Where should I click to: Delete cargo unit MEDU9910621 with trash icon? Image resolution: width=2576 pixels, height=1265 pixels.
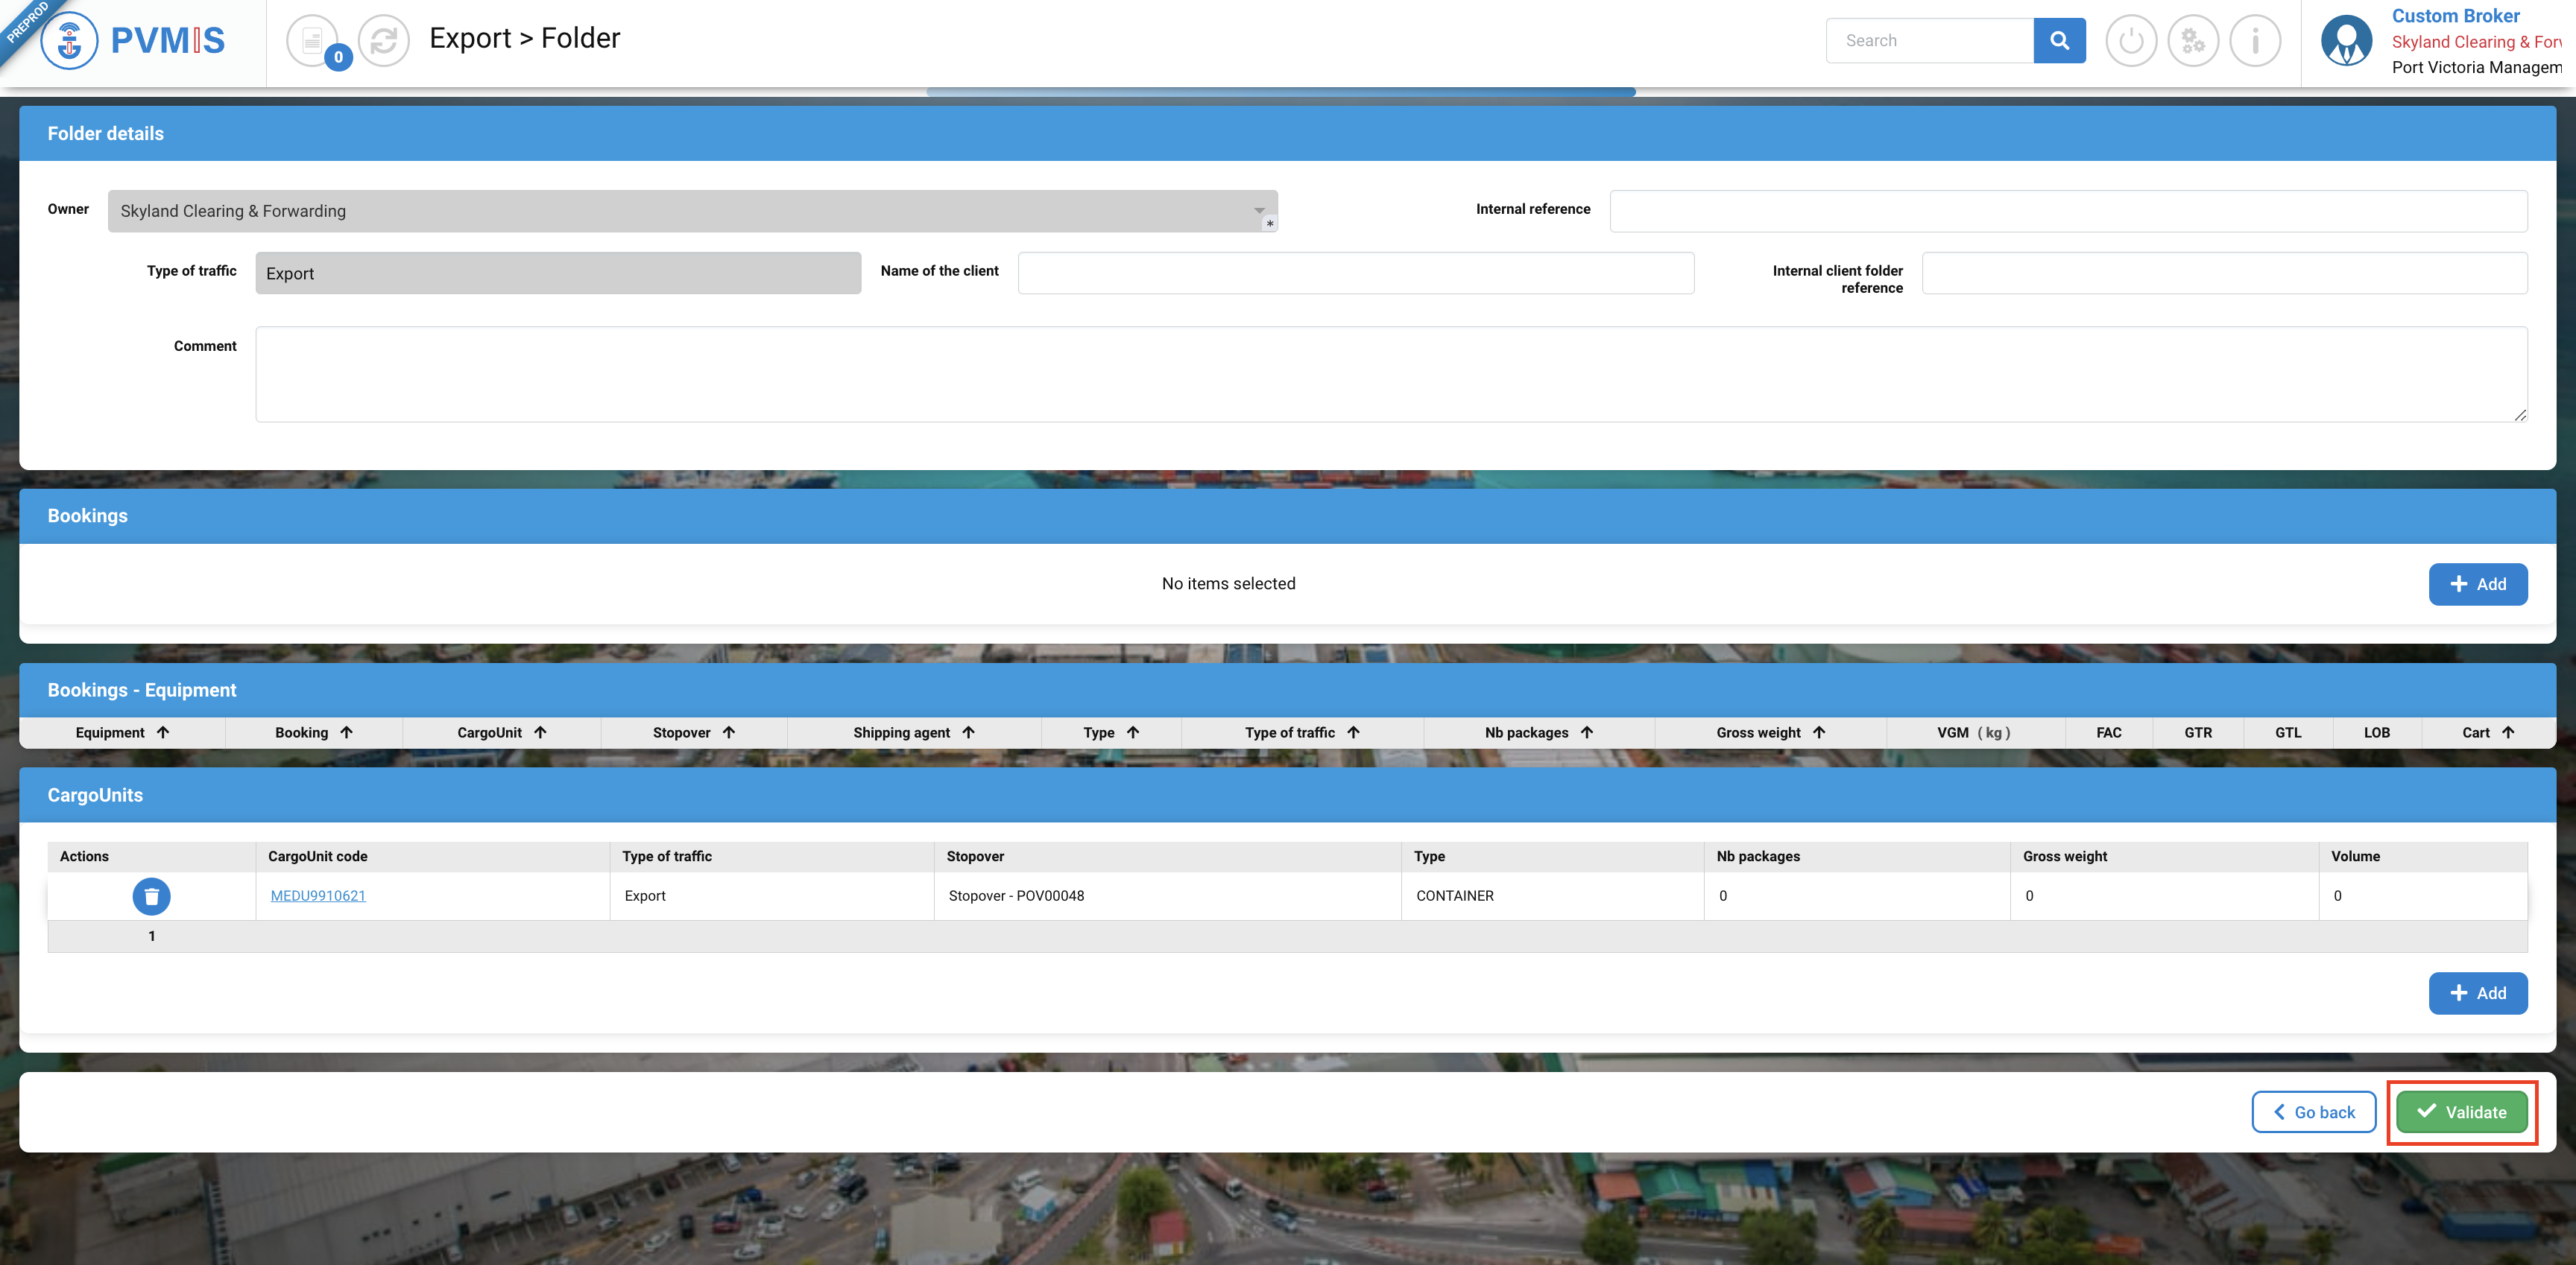[151, 896]
